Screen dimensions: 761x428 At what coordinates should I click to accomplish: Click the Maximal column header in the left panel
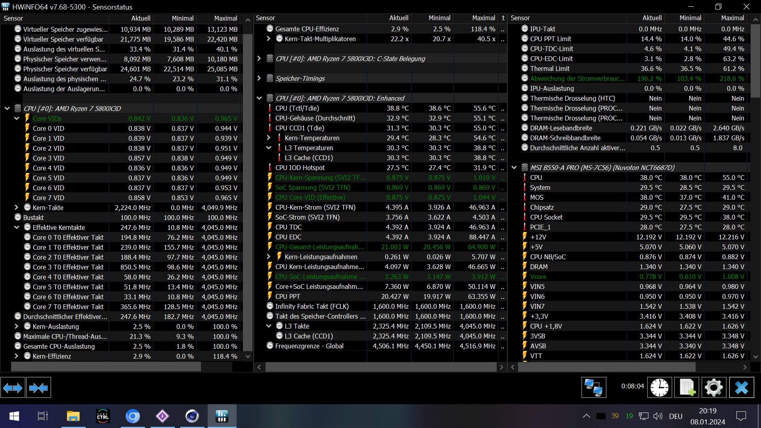225,18
